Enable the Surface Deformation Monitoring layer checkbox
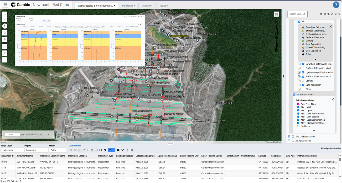 click(303, 68)
